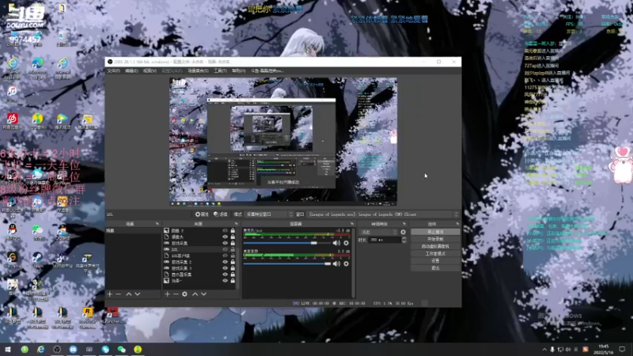
Task: Toggle the lock on the LOL source
Action: pos(233,249)
